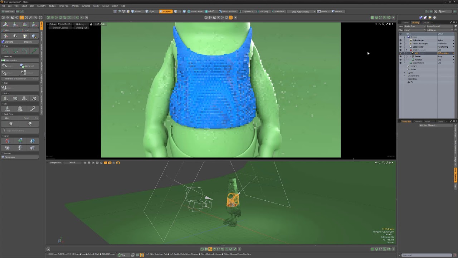458x258 pixels.
Task: Open the Action Center menu
Action: [x=195, y=11]
